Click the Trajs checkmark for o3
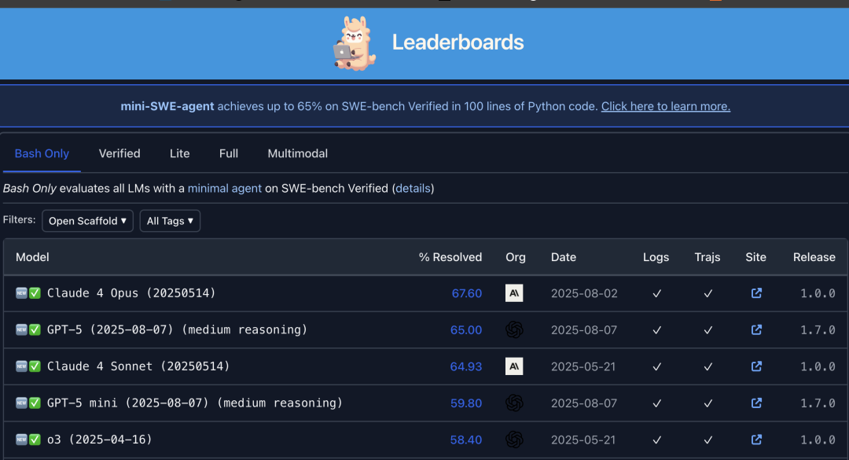Image resolution: width=849 pixels, height=460 pixels. (707, 440)
